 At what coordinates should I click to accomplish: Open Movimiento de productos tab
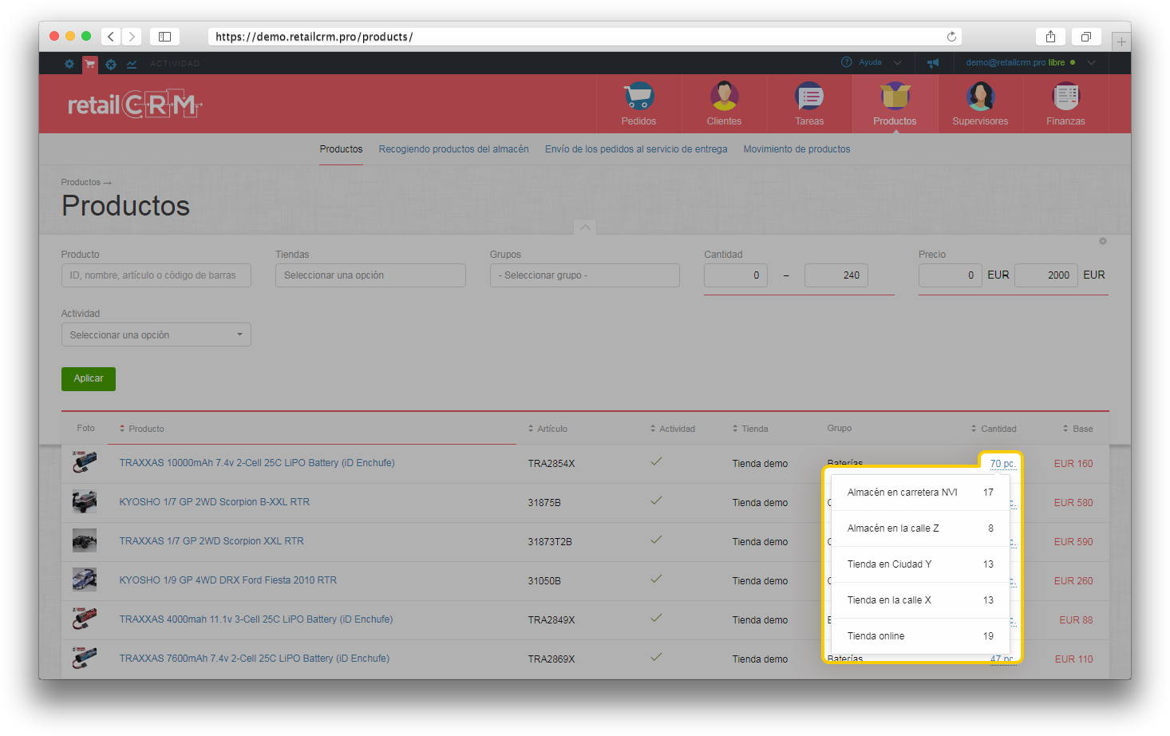click(796, 149)
